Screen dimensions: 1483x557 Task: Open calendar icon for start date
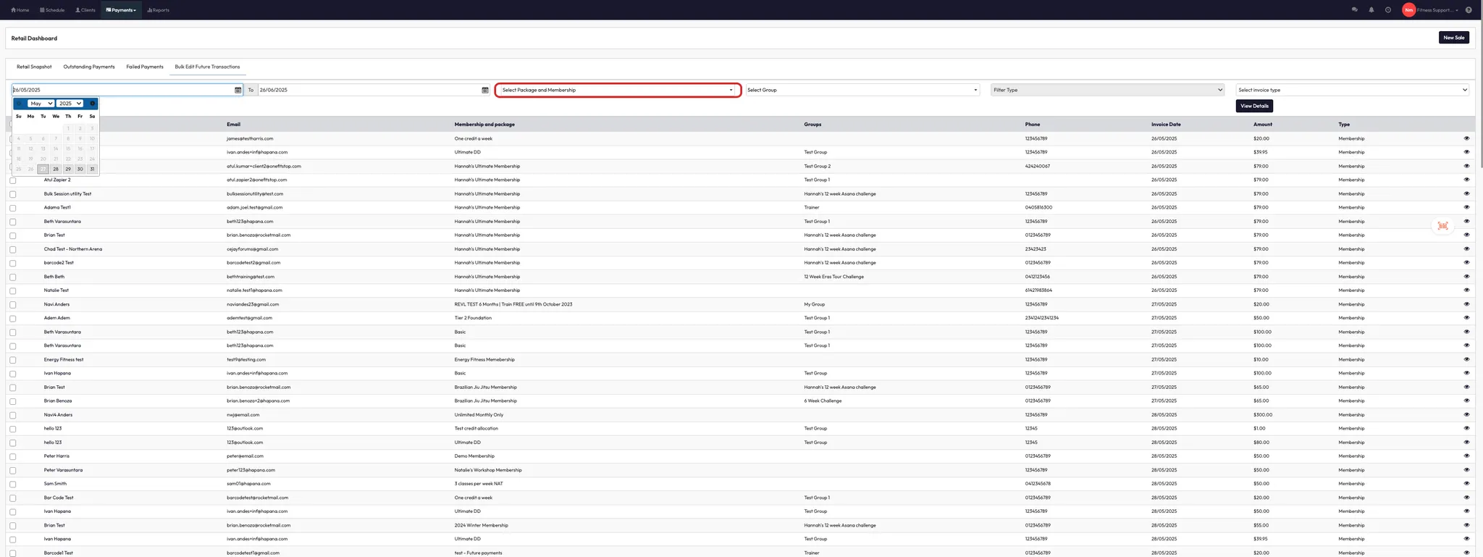(x=238, y=90)
